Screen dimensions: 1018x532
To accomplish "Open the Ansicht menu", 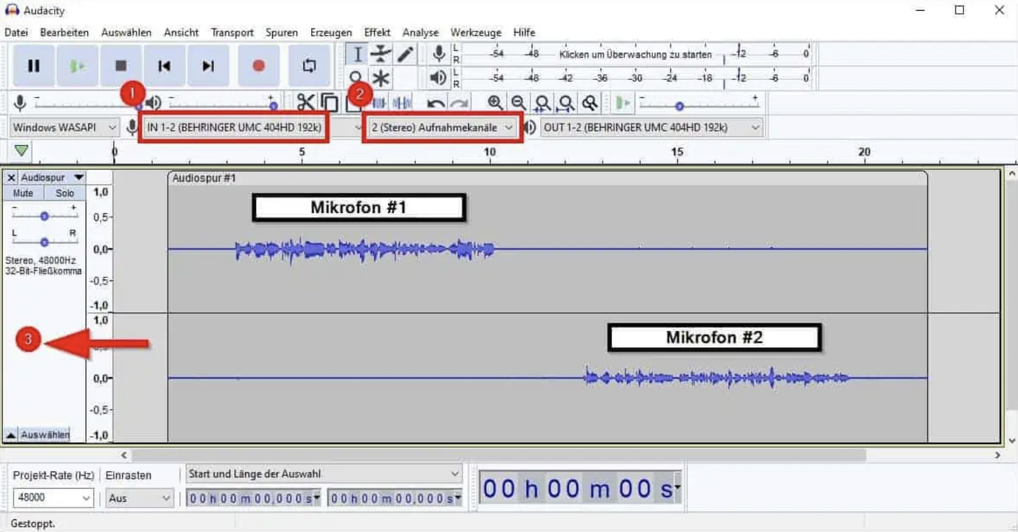I will click(x=181, y=32).
